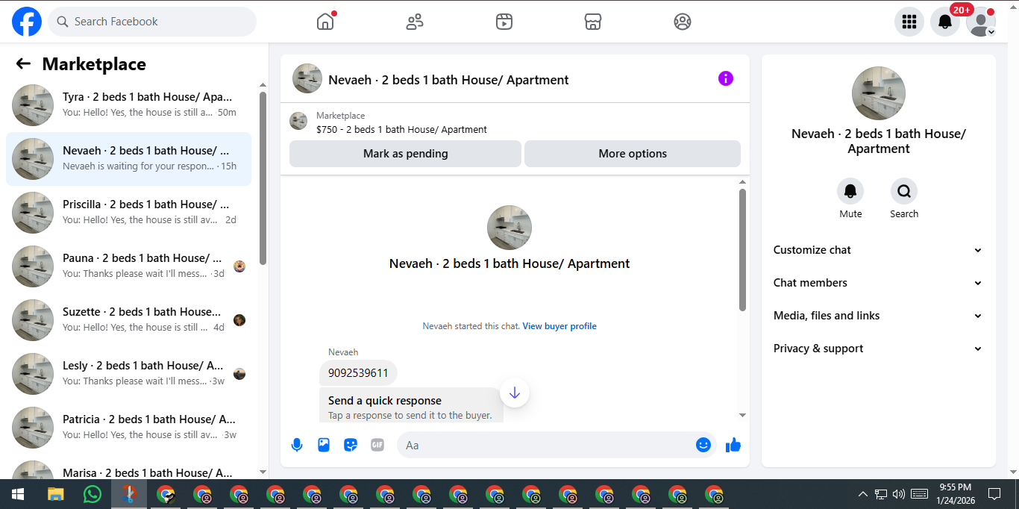
Task: Expand the Chat members section
Action: (x=879, y=283)
